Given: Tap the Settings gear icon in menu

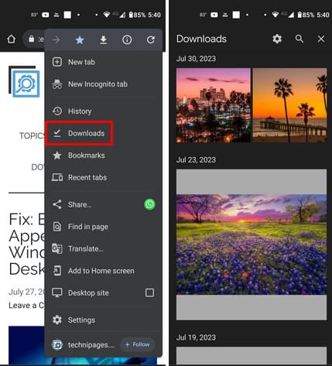Looking at the screenshot, I should tap(57, 320).
